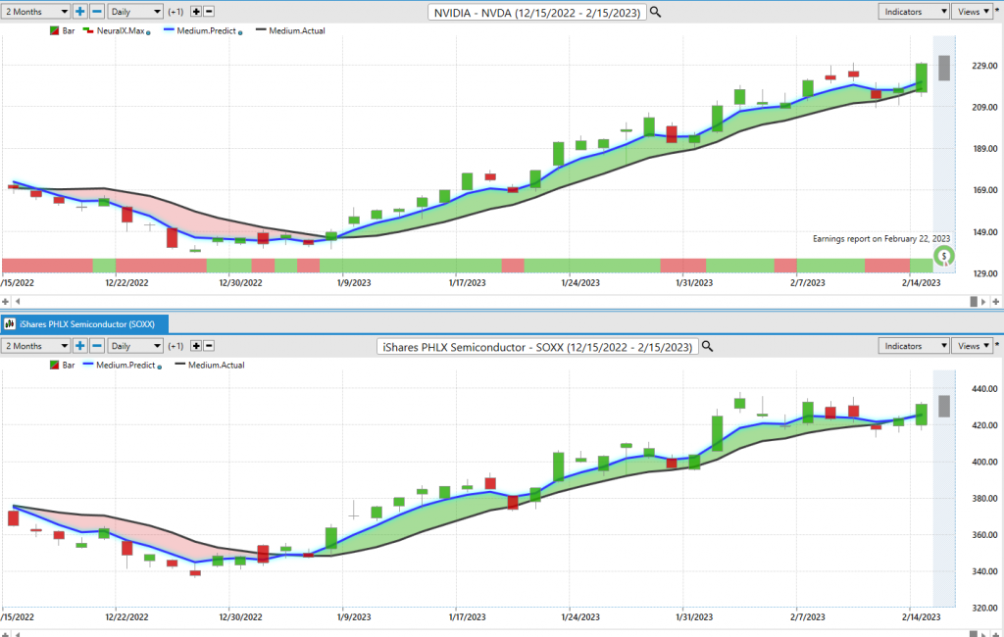Click the NVDA horizontal scrollbar thumb
This screenshot has height=637, width=1004.
pyautogui.click(x=974, y=302)
